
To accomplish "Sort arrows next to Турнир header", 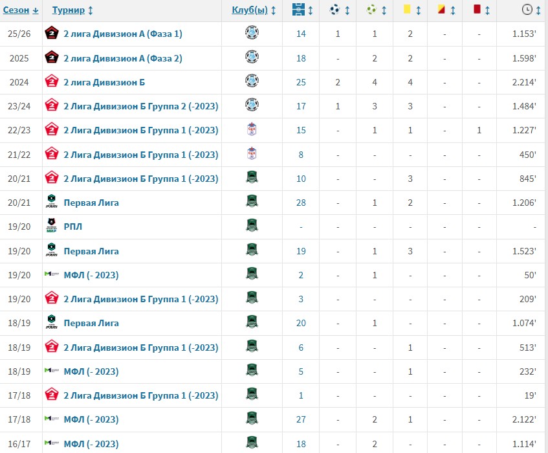I will [90, 10].
